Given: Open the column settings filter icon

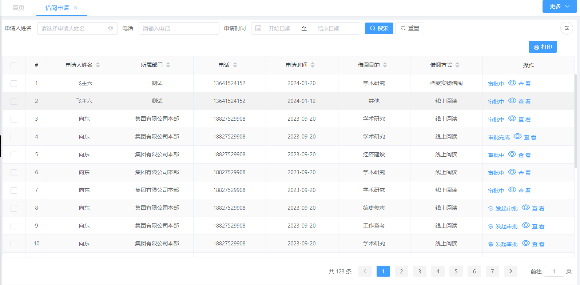Looking at the screenshot, I should coord(567,28).
